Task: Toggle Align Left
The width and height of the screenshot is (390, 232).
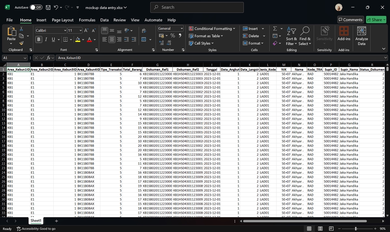Action: pos(105,39)
